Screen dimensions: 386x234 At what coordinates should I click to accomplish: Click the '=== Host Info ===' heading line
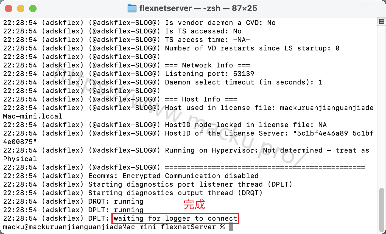tap(201, 99)
